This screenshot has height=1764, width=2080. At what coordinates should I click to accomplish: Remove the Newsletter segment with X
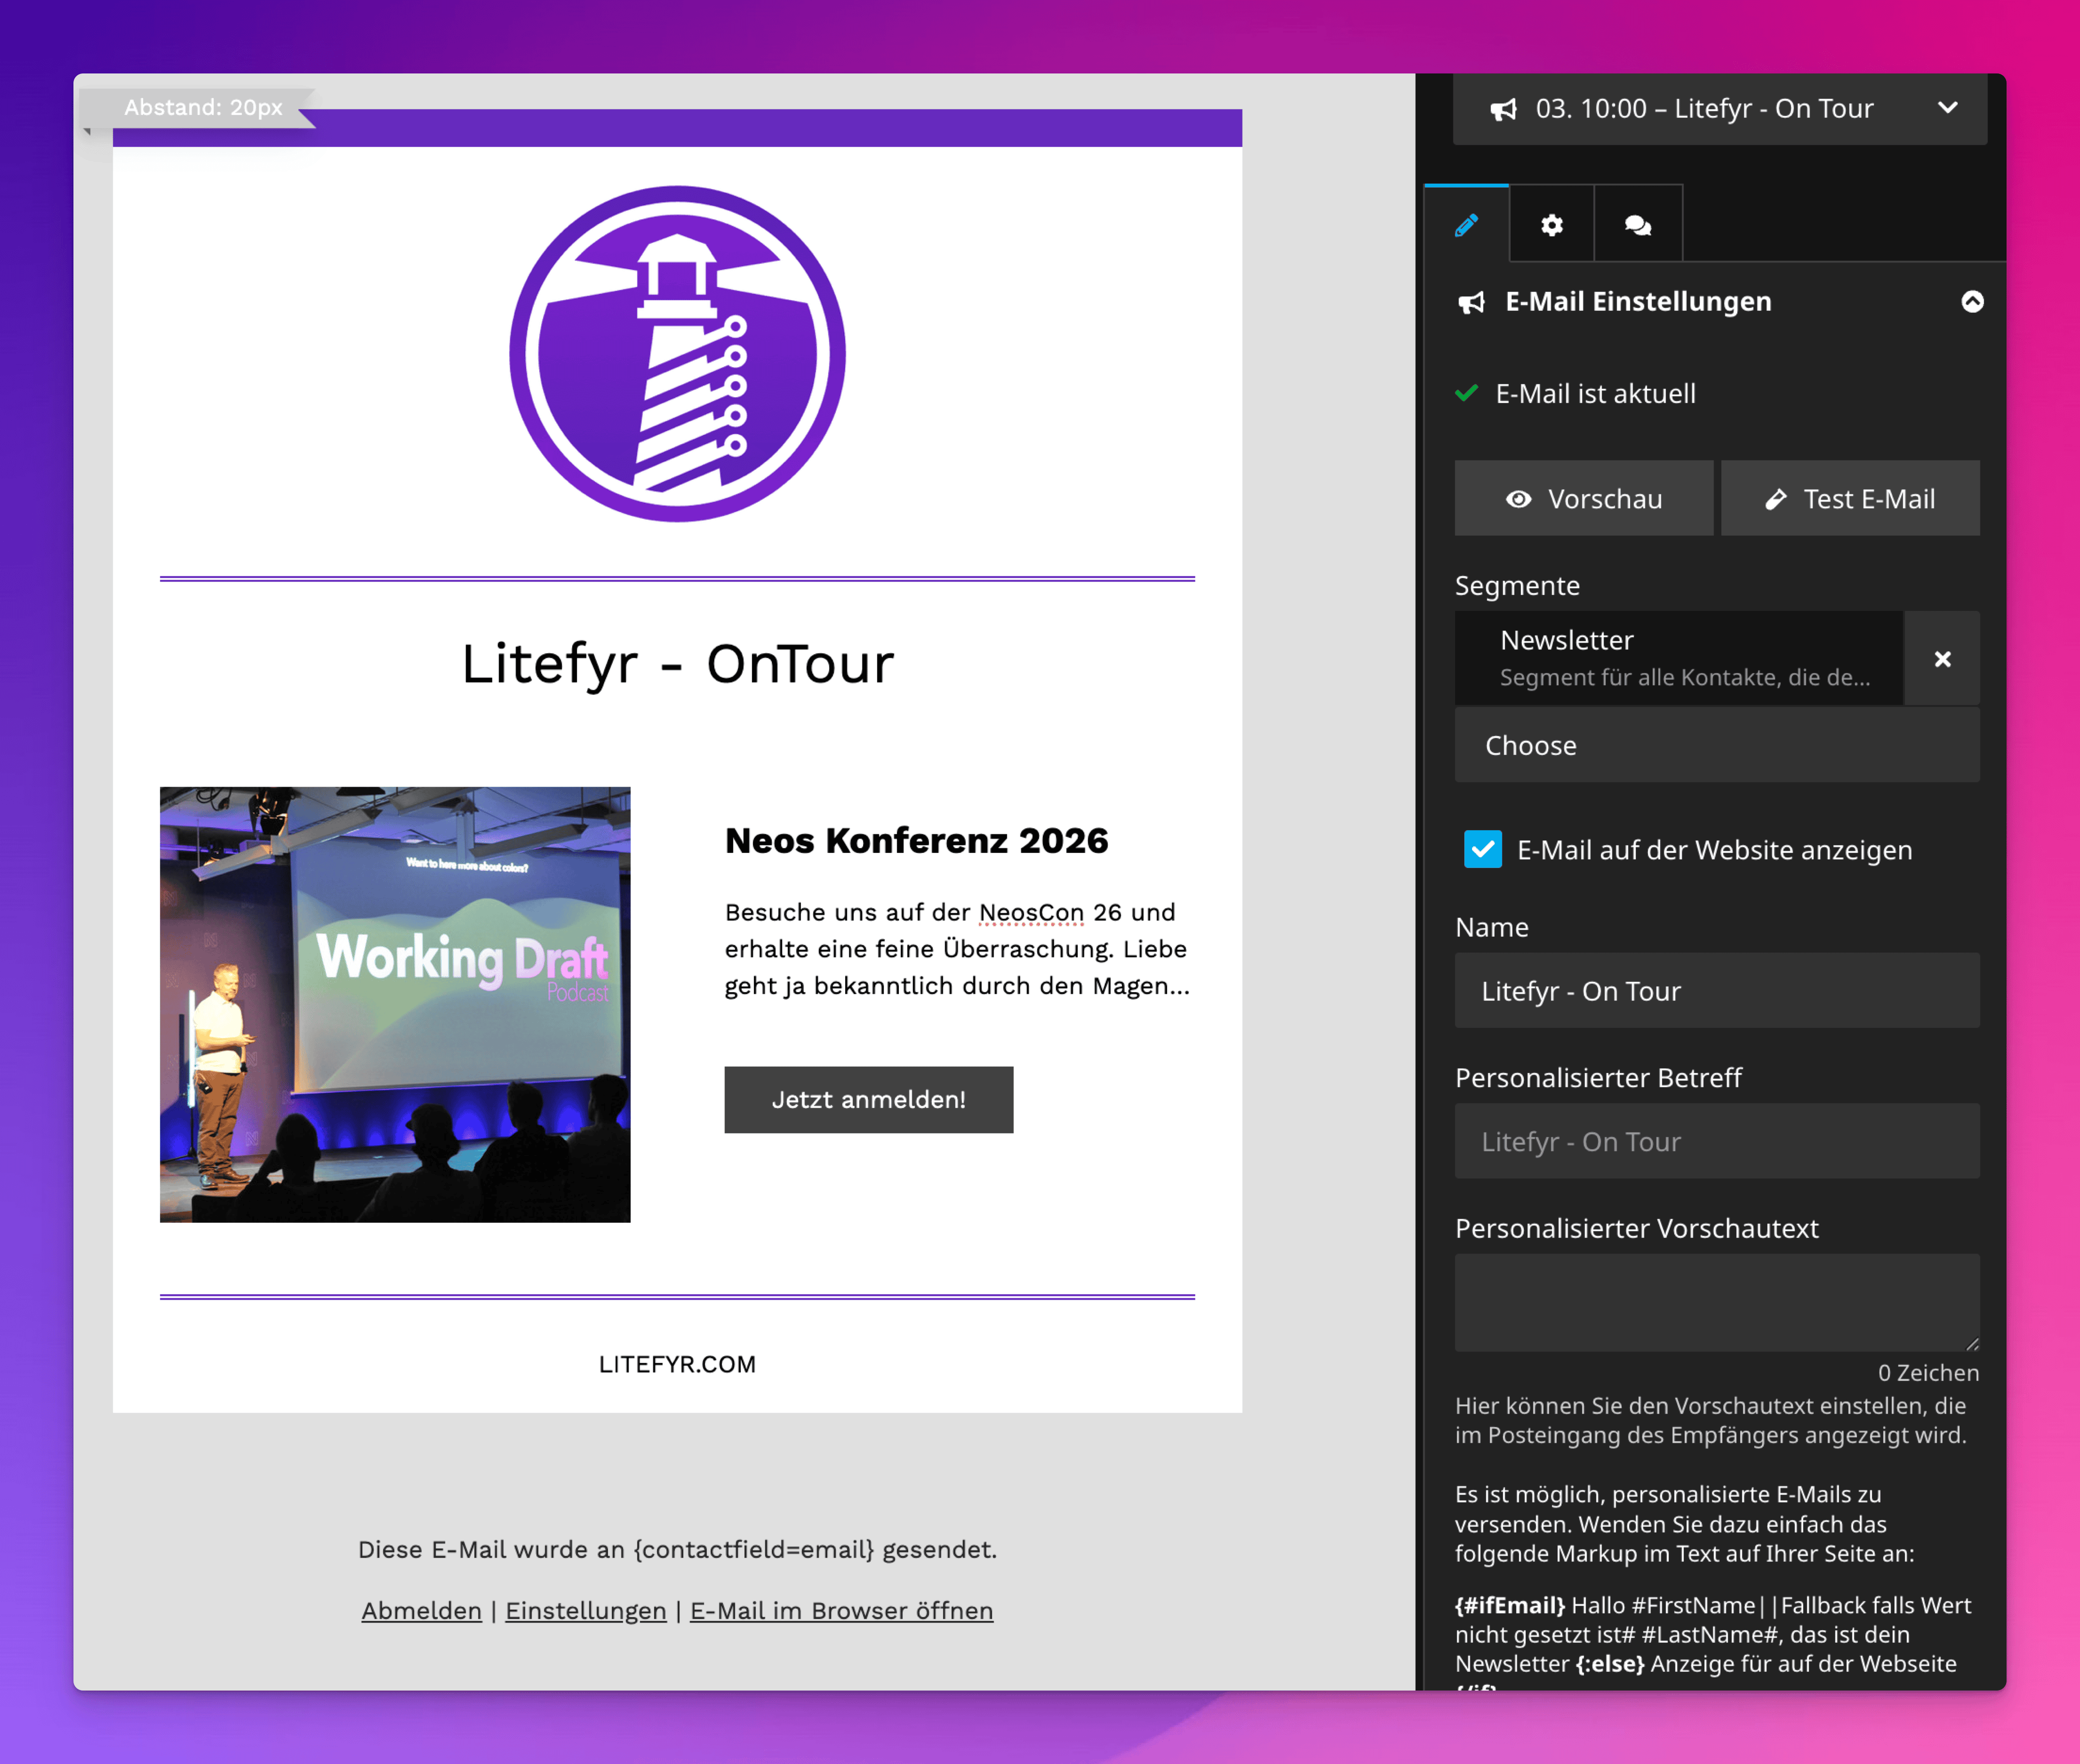[x=1941, y=659]
